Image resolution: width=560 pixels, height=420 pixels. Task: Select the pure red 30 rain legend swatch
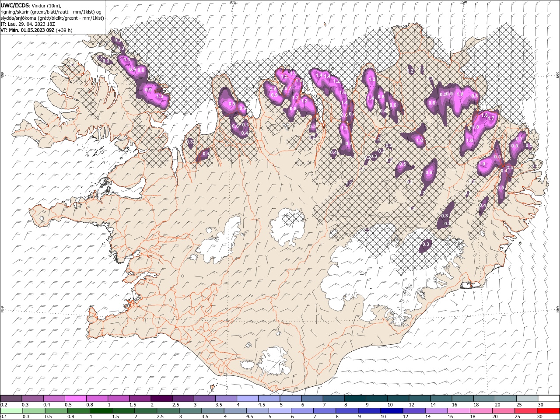tap(548, 411)
